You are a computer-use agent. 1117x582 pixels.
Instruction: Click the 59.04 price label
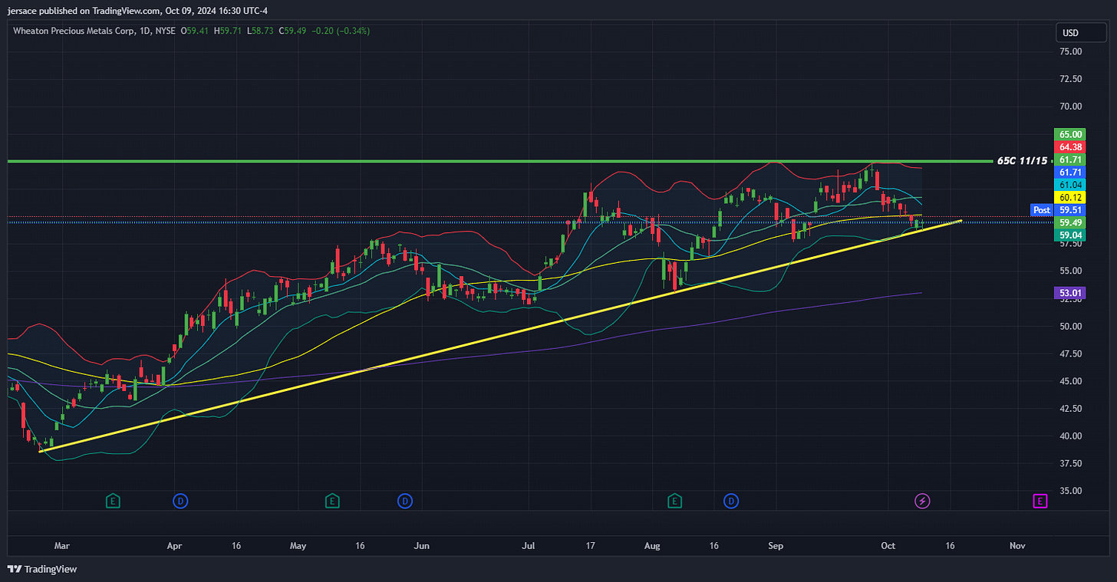coord(1071,235)
